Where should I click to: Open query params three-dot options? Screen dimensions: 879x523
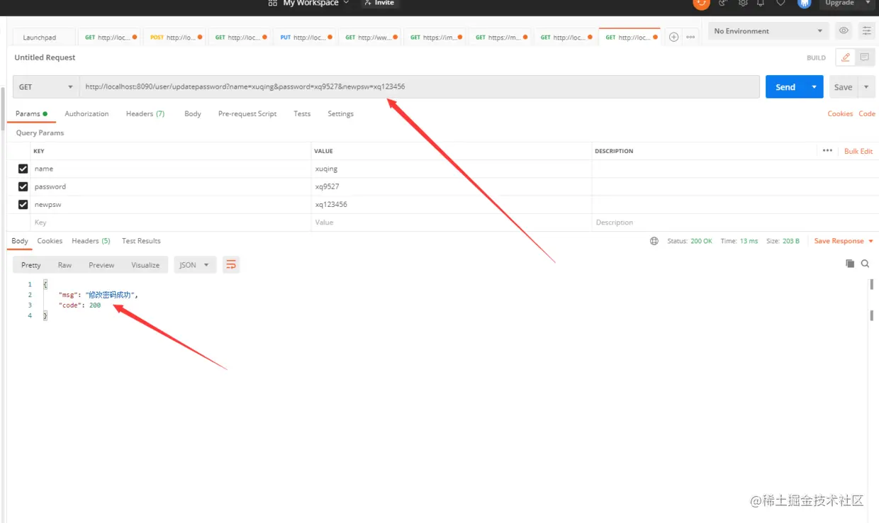point(827,150)
